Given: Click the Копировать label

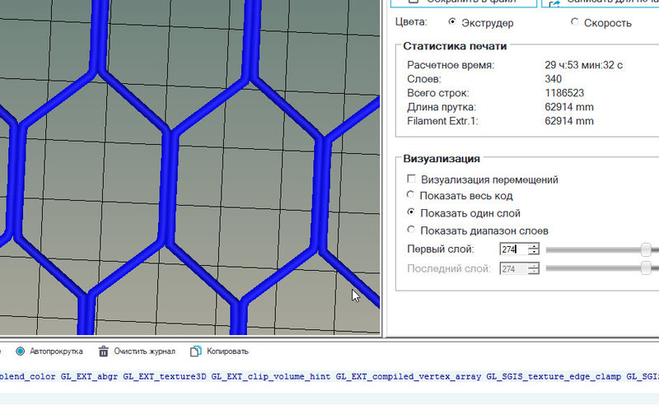Looking at the screenshot, I should click(x=227, y=351).
